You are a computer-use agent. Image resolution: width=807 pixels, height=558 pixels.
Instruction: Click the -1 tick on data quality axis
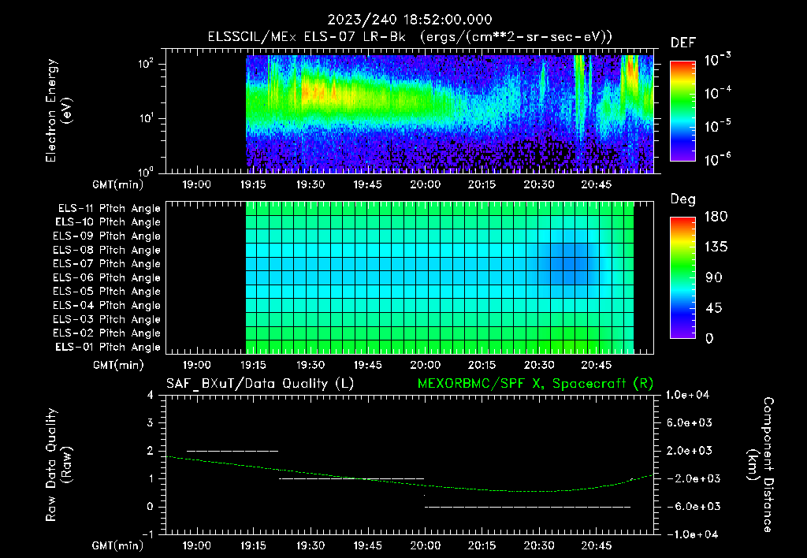147,534
